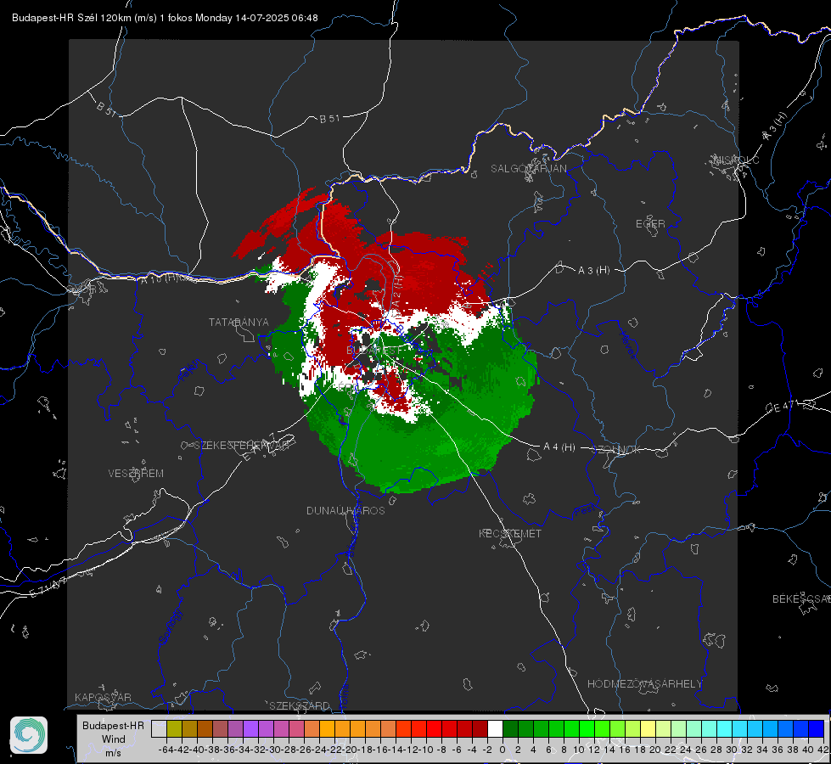Click the TATABÁNYA city label
The width and height of the screenshot is (831, 764).
tap(239, 322)
